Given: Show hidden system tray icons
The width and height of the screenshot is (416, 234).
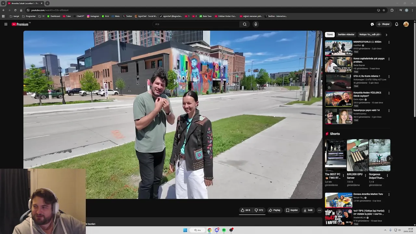Looking at the screenshot, I should click(385, 230).
